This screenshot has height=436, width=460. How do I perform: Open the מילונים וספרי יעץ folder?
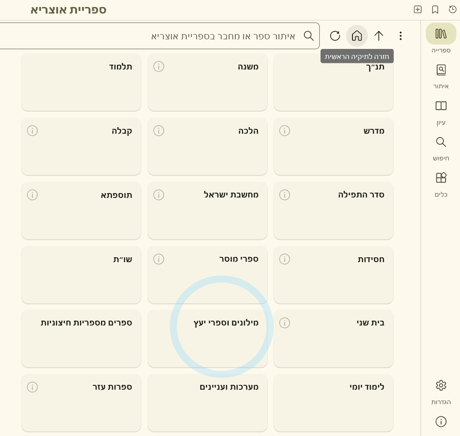[207, 339]
